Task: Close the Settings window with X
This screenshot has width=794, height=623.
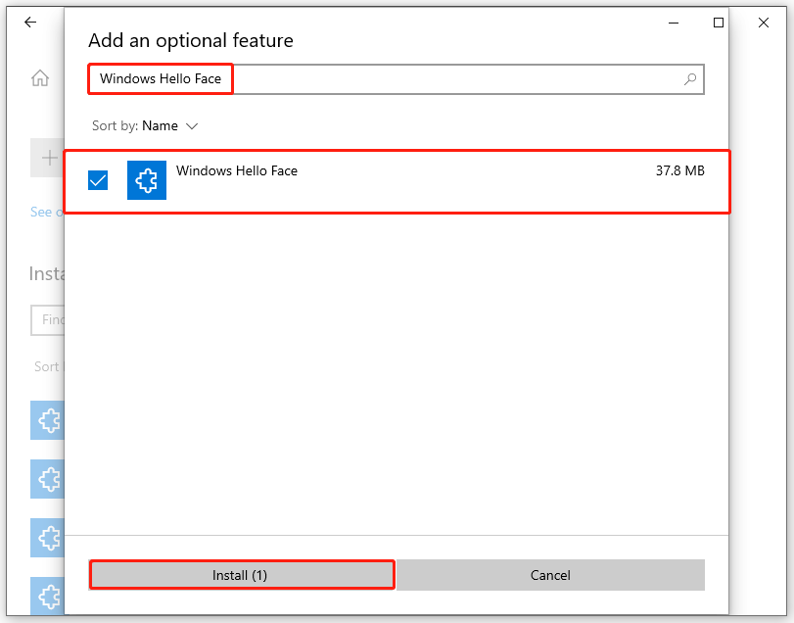Action: pyautogui.click(x=763, y=23)
